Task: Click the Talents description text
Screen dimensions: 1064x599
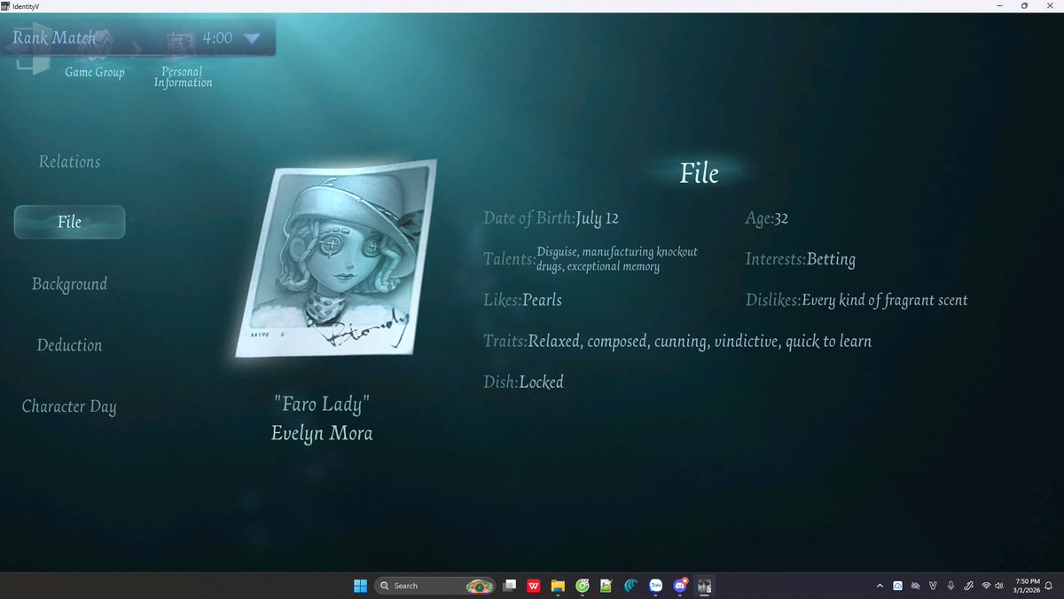Action: pos(617,259)
